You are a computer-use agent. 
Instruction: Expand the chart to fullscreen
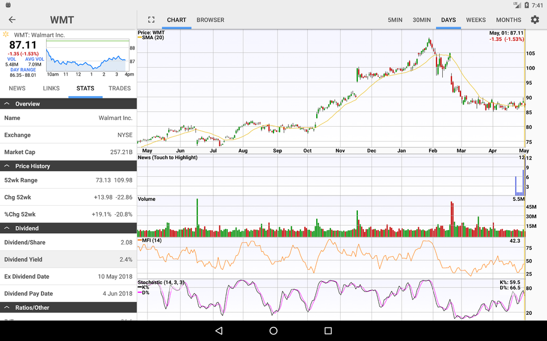[151, 19]
